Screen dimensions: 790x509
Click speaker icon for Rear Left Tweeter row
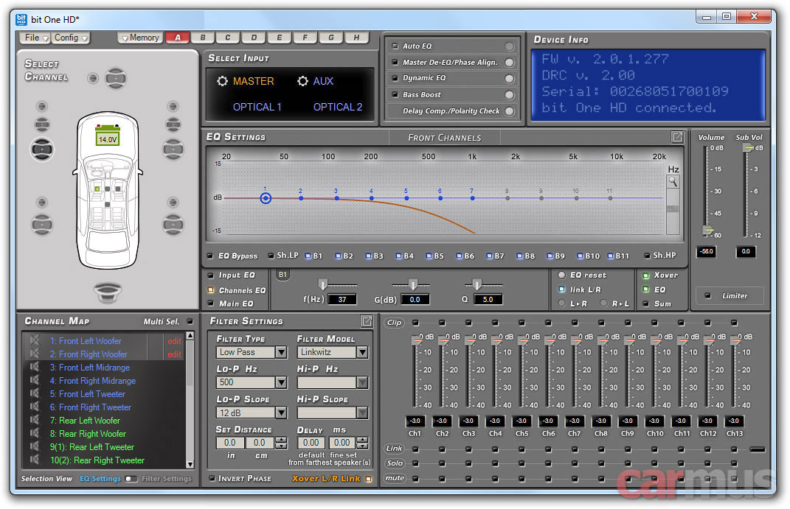(34, 446)
